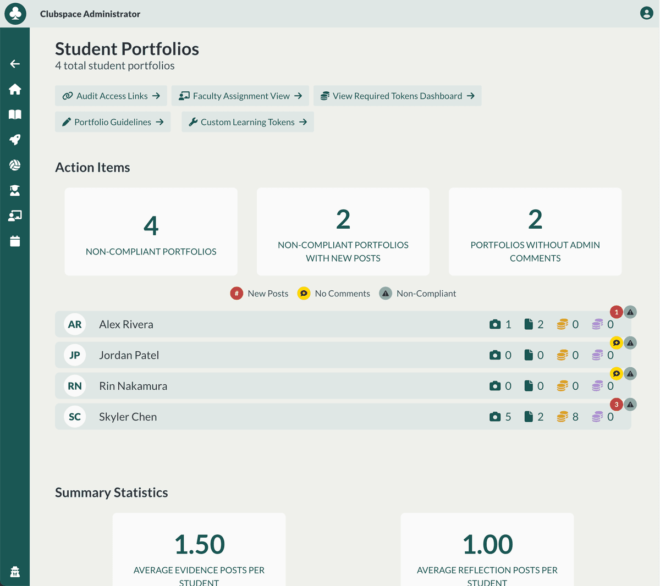Click Skyler Chen's gold tokens icon
Screen dimensions: 660x586
point(562,417)
